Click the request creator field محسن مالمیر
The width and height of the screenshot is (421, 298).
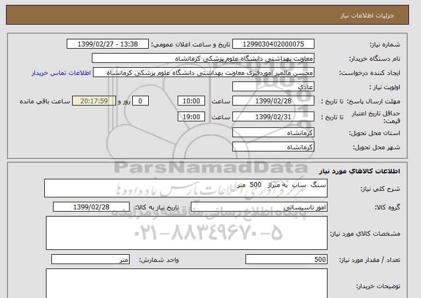(x=203, y=73)
